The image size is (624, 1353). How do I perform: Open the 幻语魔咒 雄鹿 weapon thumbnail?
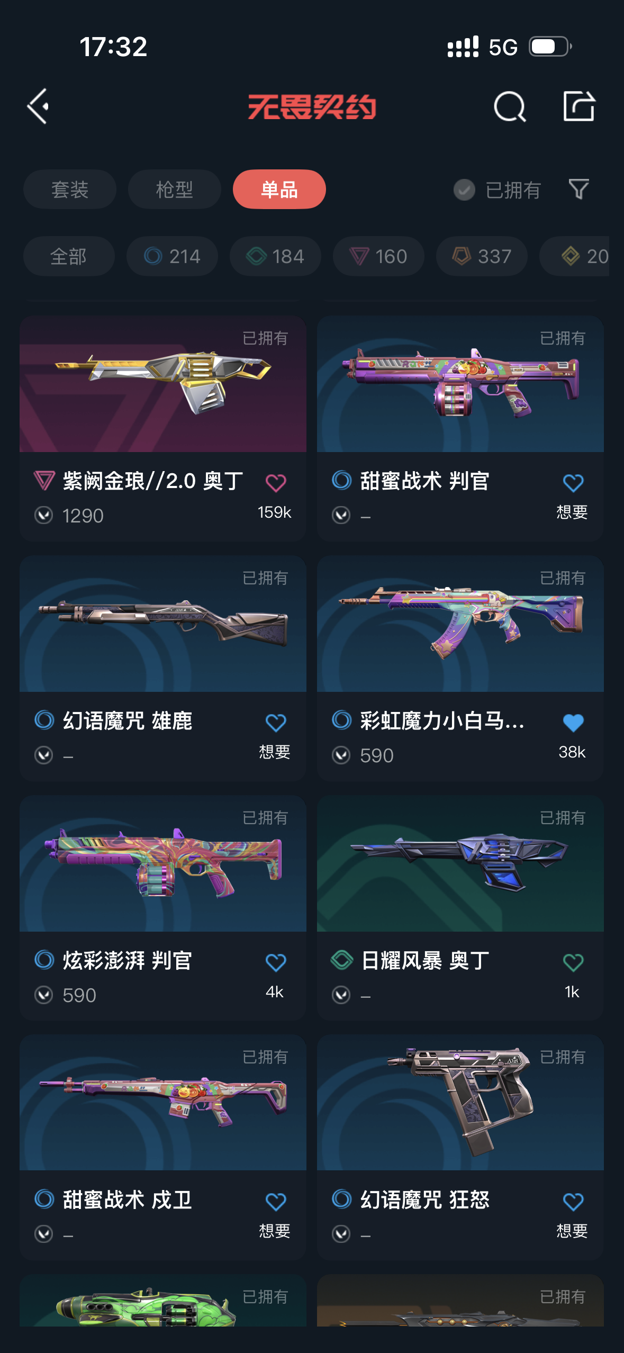pos(163,624)
